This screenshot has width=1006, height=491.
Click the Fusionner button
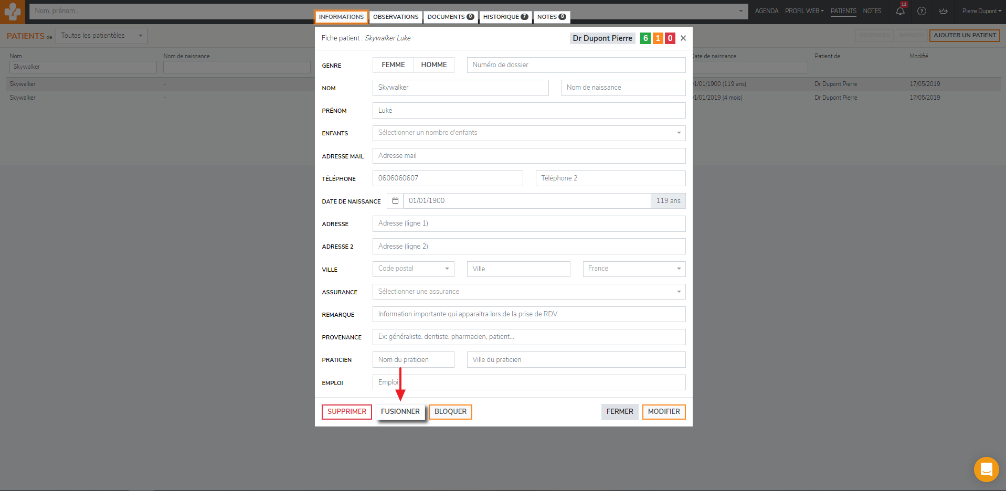pyautogui.click(x=400, y=412)
